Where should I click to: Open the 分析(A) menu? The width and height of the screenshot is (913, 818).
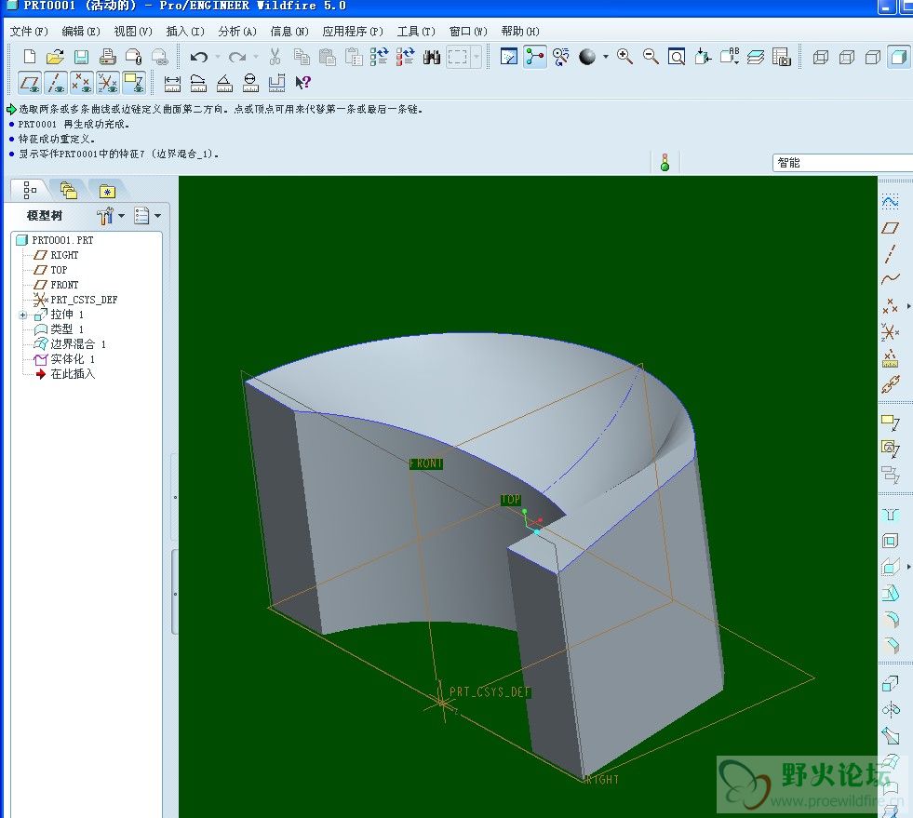pyautogui.click(x=237, y=32)
